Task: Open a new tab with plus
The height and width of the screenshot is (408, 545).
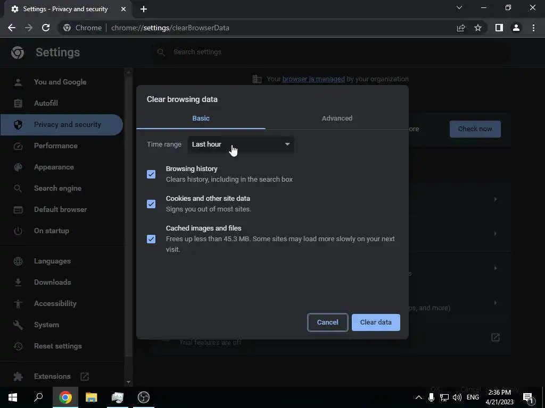Action: pos(144,9)
